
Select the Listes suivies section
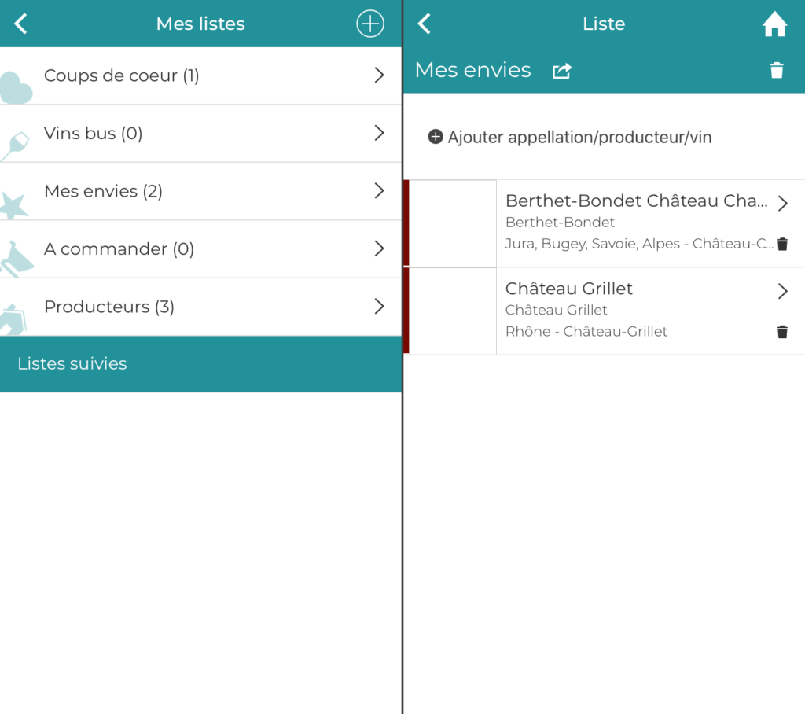200,363
